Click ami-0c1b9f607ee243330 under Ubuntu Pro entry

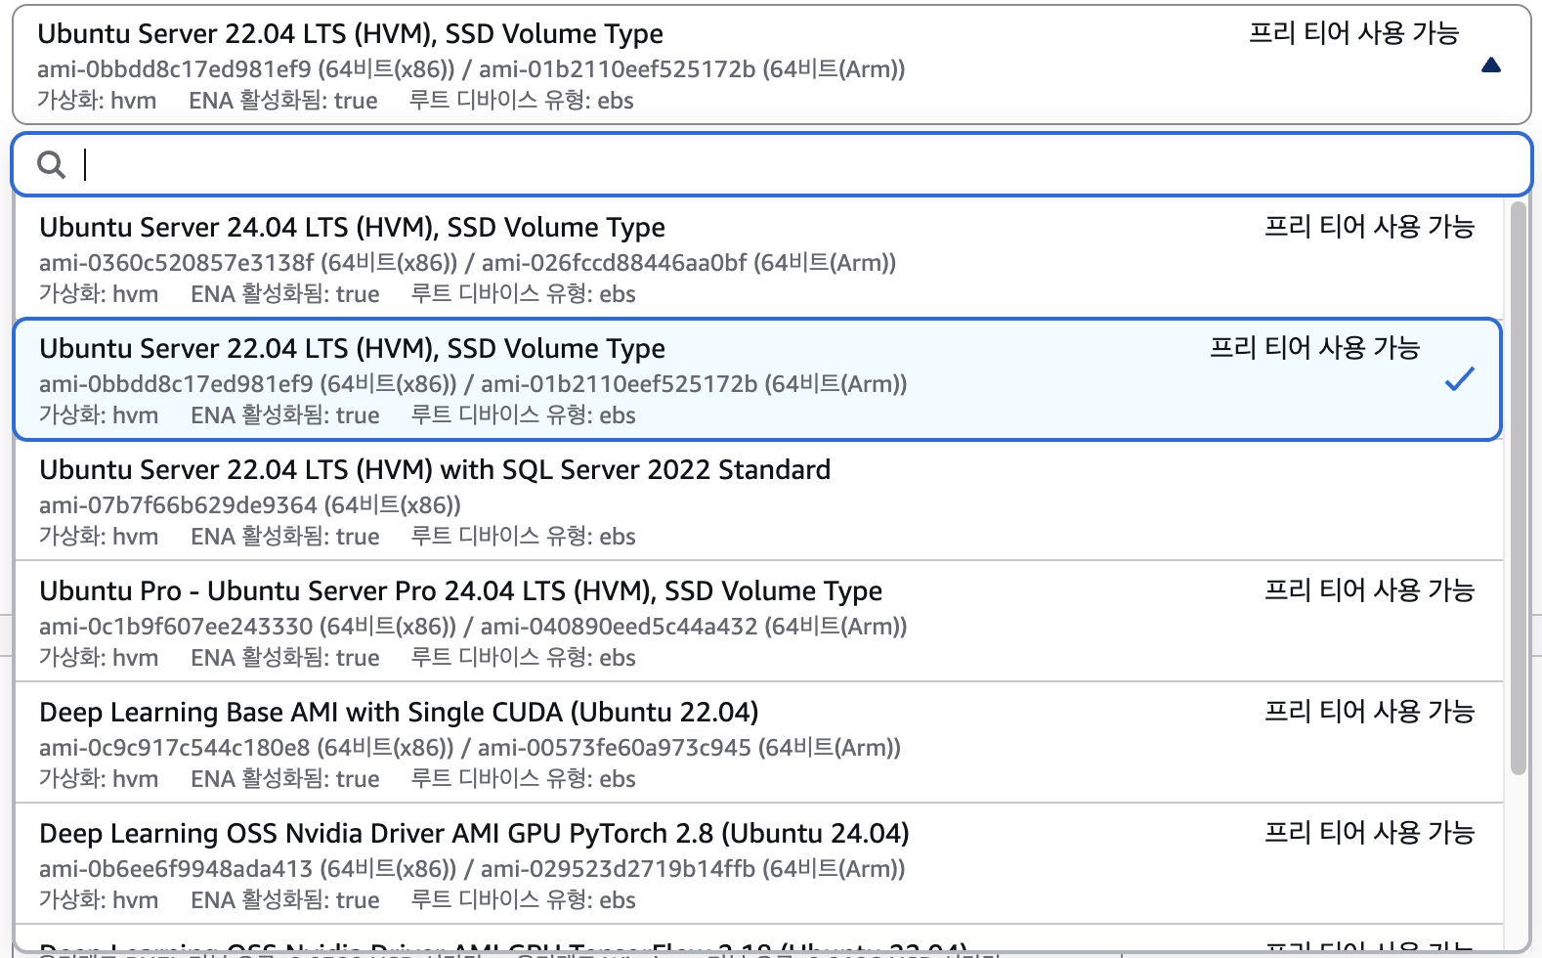tap(176, 627)
